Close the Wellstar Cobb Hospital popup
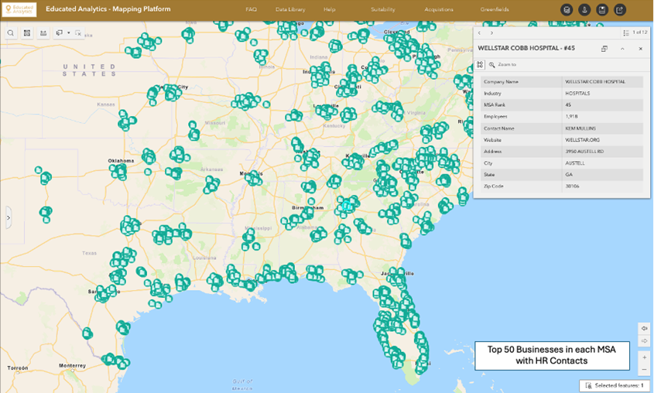Screen dimensions: 654x393 click(640, 49)
